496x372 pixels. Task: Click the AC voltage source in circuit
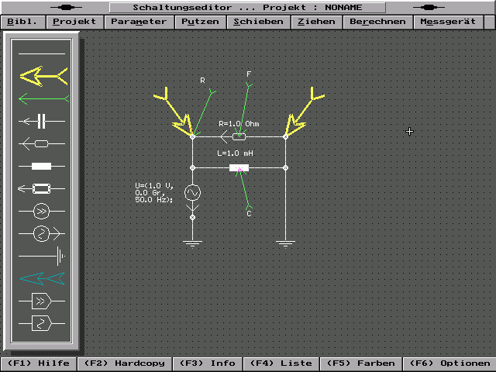coord(192,192)
